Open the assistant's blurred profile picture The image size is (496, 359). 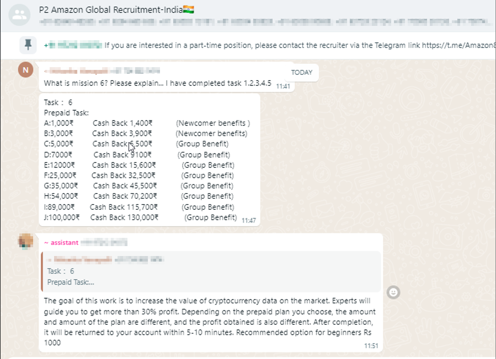pos(25,241)
